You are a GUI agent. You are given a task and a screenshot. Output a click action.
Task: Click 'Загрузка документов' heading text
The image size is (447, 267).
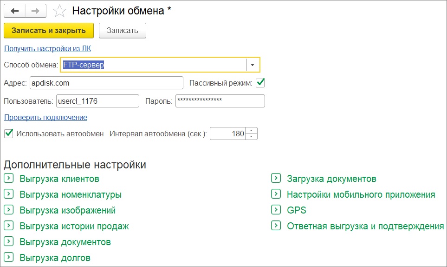pyautogui.click(x=331, y=179)
